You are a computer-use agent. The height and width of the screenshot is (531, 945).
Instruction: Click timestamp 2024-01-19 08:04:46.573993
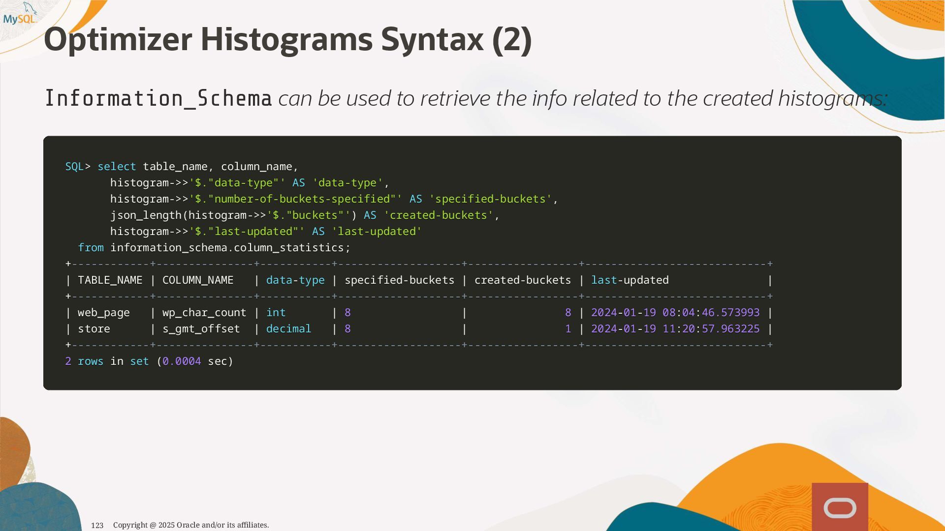pyautogui.click(x=675, y=313)
